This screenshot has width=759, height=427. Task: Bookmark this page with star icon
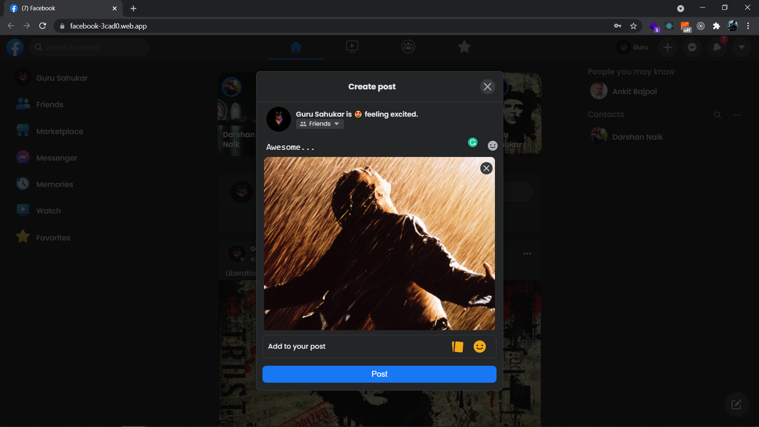tap(633, 26)
